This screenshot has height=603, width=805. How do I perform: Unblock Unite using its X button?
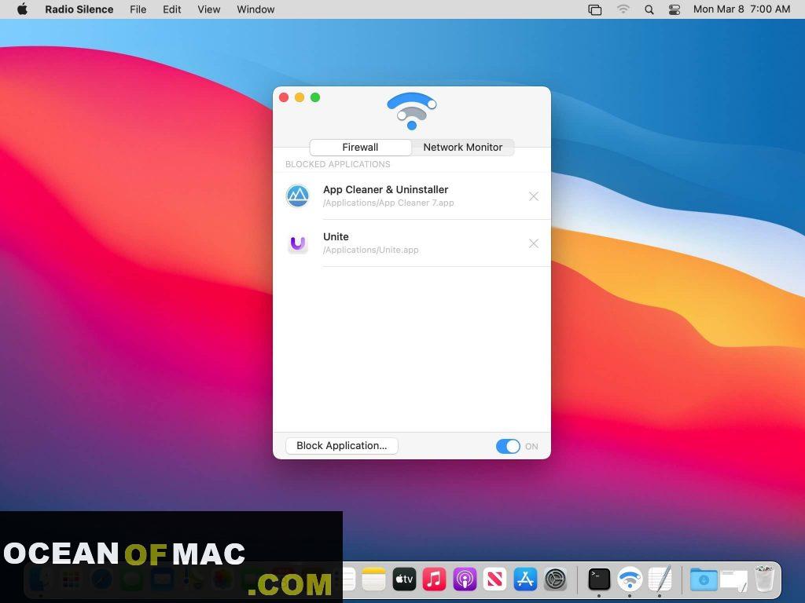click(x=534, y=243)
